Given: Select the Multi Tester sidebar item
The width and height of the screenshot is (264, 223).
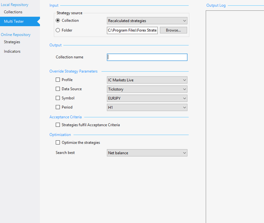Looking at the screenshot, I should [20, 21].
